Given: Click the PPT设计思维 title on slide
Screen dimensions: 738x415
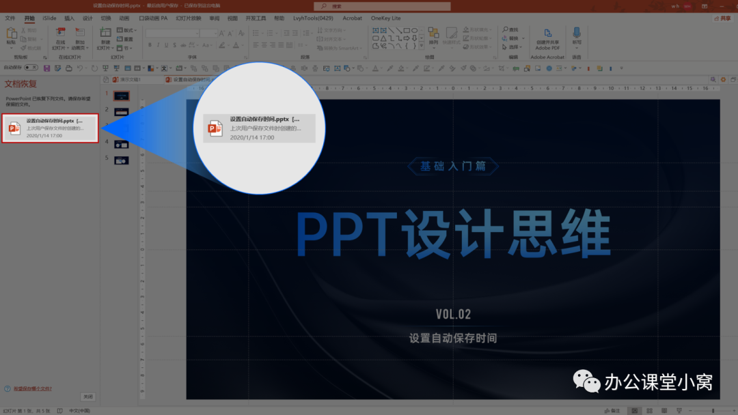Looking at the screenshot, I should coord(453,233).
